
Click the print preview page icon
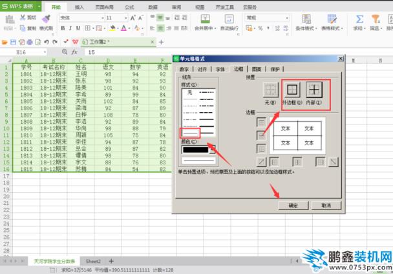pyautogui.click(x=38, y=43)
